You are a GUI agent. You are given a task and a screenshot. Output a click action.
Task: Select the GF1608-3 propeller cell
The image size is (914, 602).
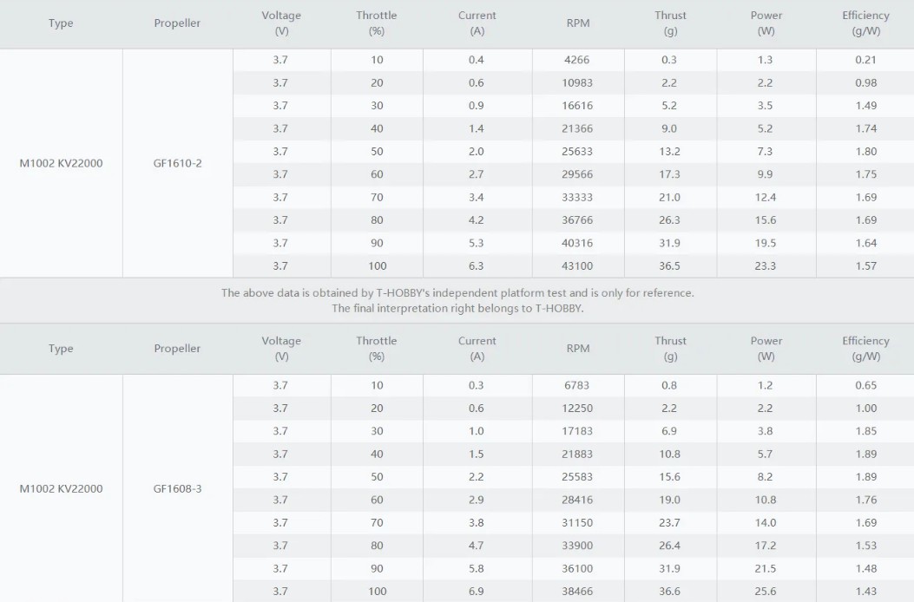tap(177, 488)
